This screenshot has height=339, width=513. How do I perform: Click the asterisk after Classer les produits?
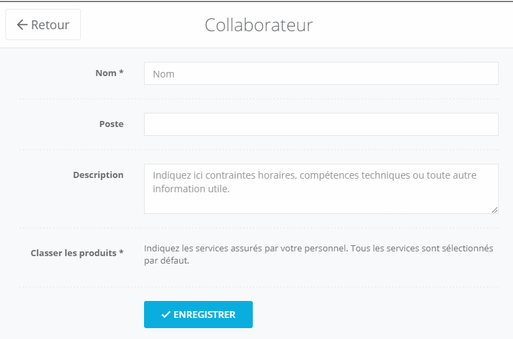(122, 252)
